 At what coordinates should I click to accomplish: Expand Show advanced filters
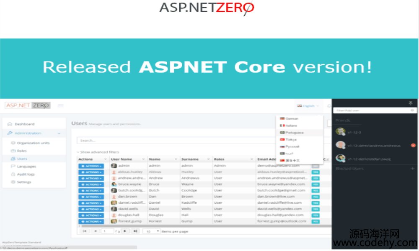(98, 152)
